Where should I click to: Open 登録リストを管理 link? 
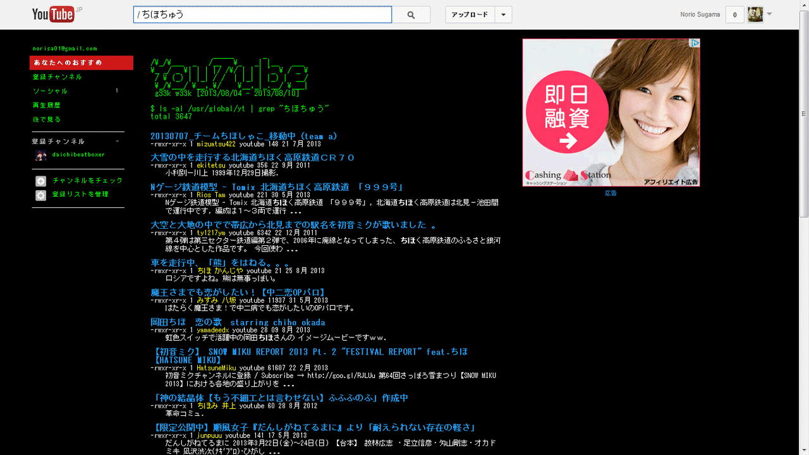[80, 195]
